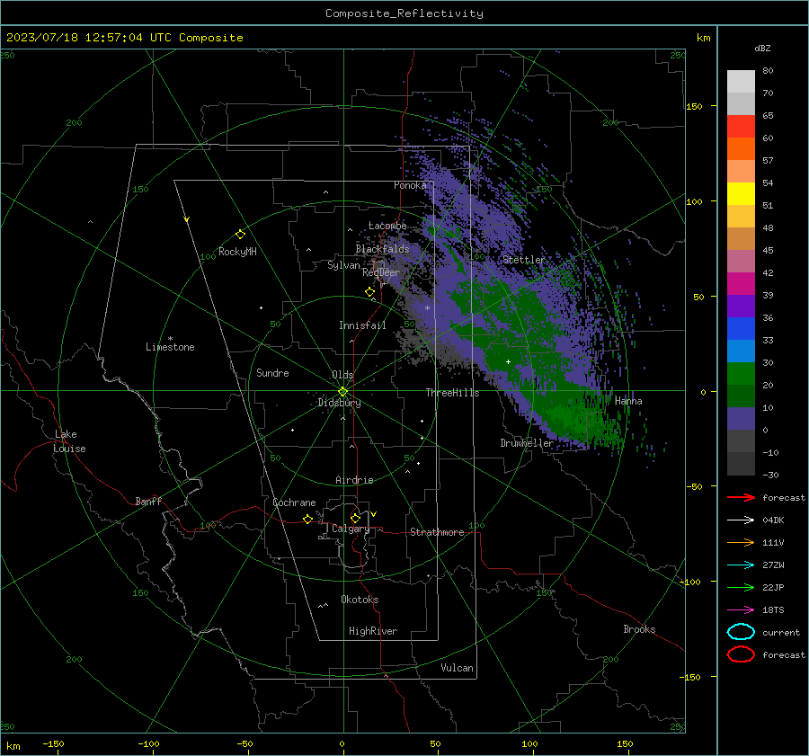Select the orange 57–60 dBZ swatch
Screen dimensions: 809x756
[741, 149]
